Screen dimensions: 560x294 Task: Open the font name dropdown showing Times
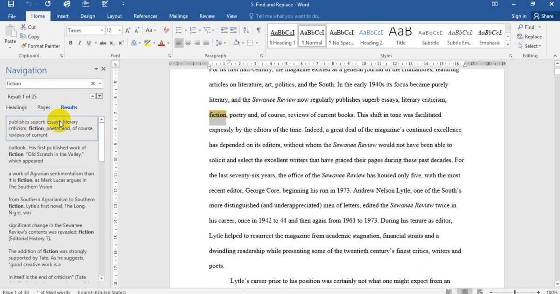pos(102,30)
